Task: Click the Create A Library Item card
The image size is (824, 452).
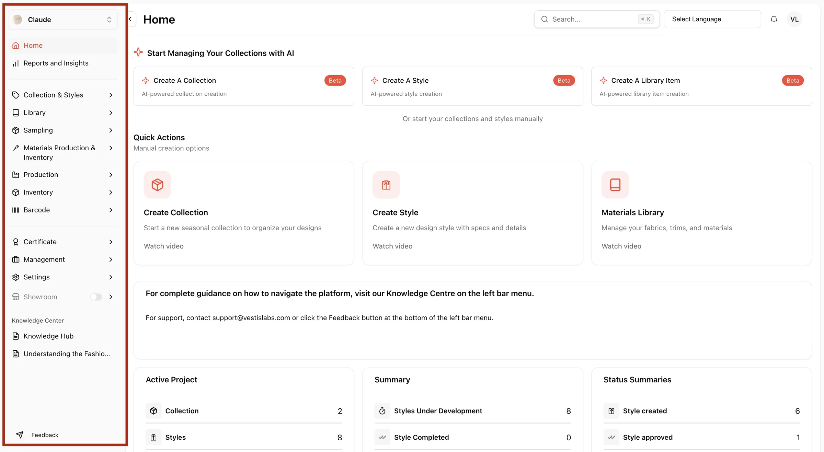Action: point(701,86)
